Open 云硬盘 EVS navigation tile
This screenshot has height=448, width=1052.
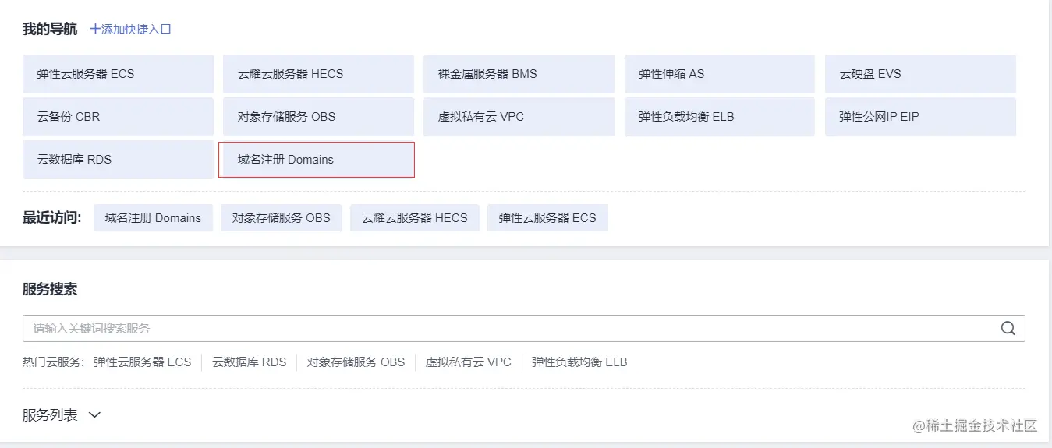pos(920,74)
